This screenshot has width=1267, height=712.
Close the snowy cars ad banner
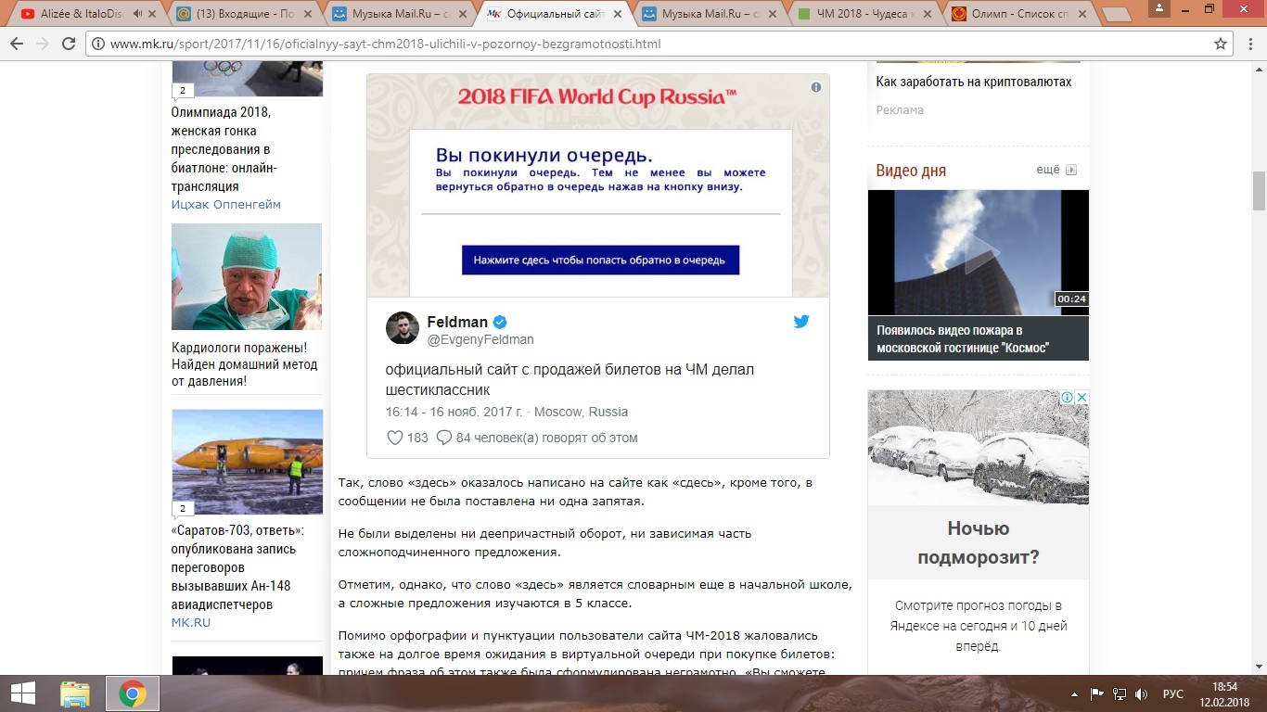[x=1081, y=397]
